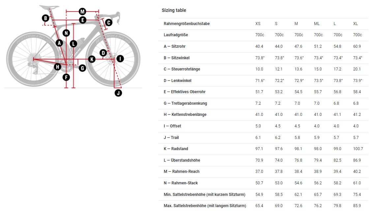The height and width of the screenshot is (214, 372).
Task: Select the ML column header
Action: [x=317, y=24]
